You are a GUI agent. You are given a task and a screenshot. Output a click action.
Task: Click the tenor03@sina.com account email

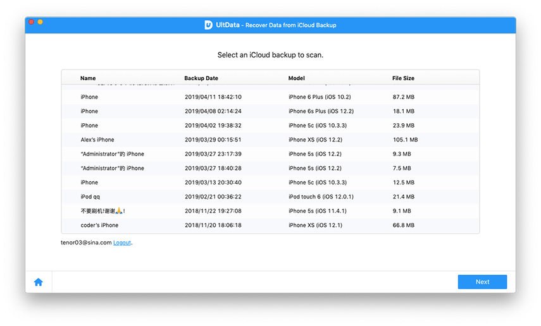86,243
